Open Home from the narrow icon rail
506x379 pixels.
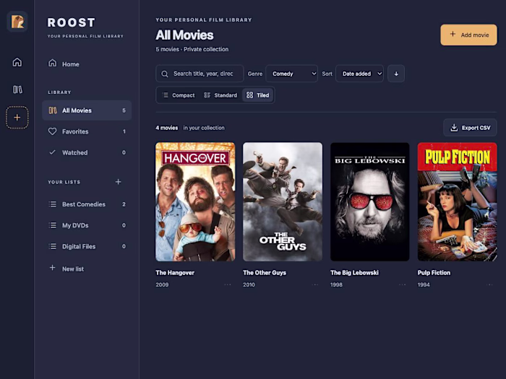(17, 62)
